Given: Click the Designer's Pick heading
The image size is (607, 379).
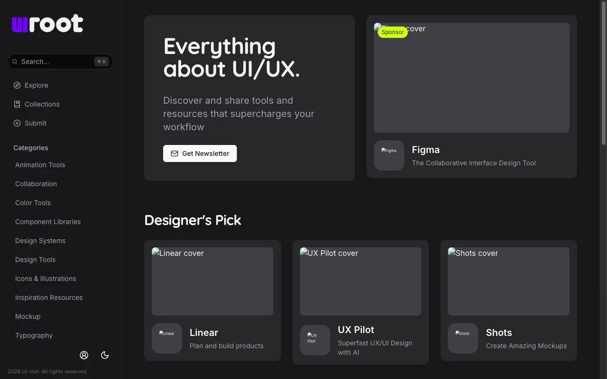Looking at the screenshot, I should click(193, 220).
